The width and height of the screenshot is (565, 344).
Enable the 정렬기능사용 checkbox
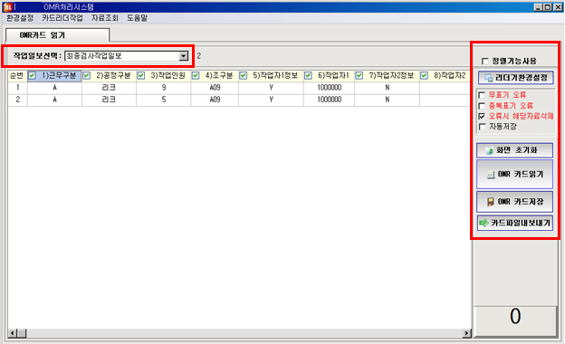pyautogui.click(x=485, y=62)
